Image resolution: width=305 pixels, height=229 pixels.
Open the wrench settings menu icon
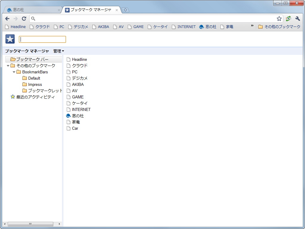point(298,18)
